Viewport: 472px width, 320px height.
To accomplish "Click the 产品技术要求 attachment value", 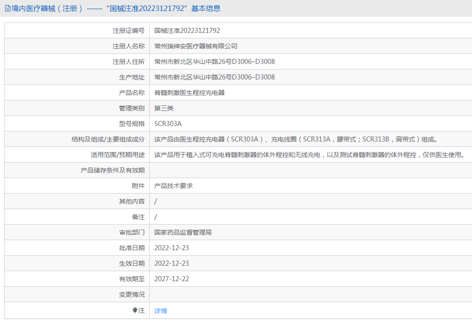I will tap(173, 186).
